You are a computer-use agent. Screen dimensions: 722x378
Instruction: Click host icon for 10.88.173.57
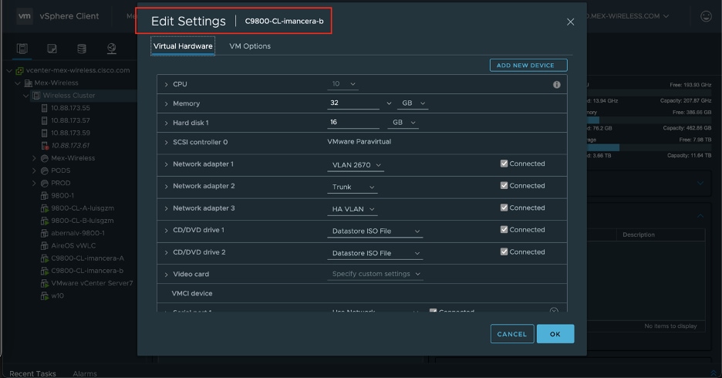click(x=44, y=120)
